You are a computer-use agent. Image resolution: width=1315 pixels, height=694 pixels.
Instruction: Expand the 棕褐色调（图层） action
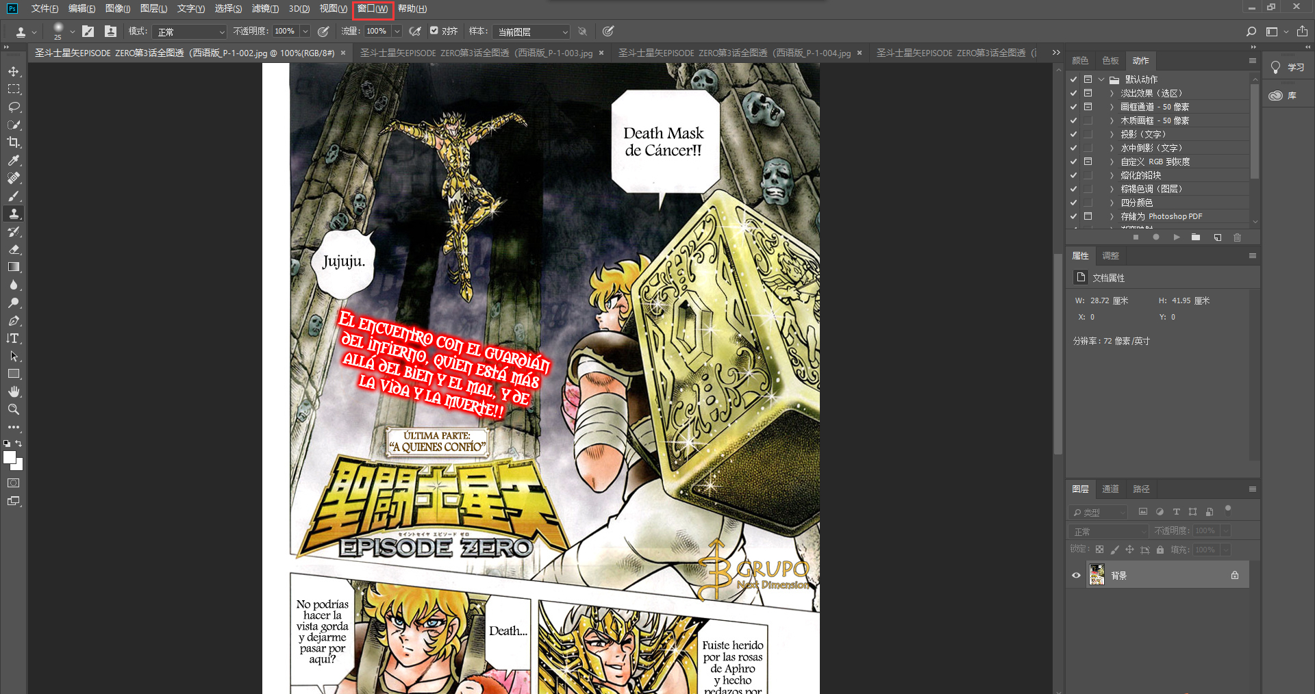1112,189
